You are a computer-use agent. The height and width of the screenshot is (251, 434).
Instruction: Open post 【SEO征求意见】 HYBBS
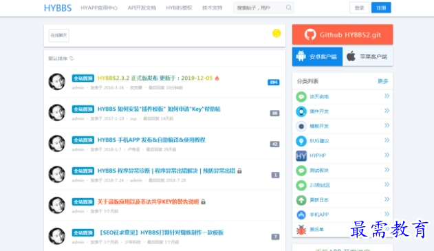(x=160, y=232)
